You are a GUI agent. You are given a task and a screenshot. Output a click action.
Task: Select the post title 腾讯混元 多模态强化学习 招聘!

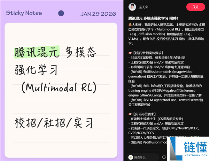(153, 18)
